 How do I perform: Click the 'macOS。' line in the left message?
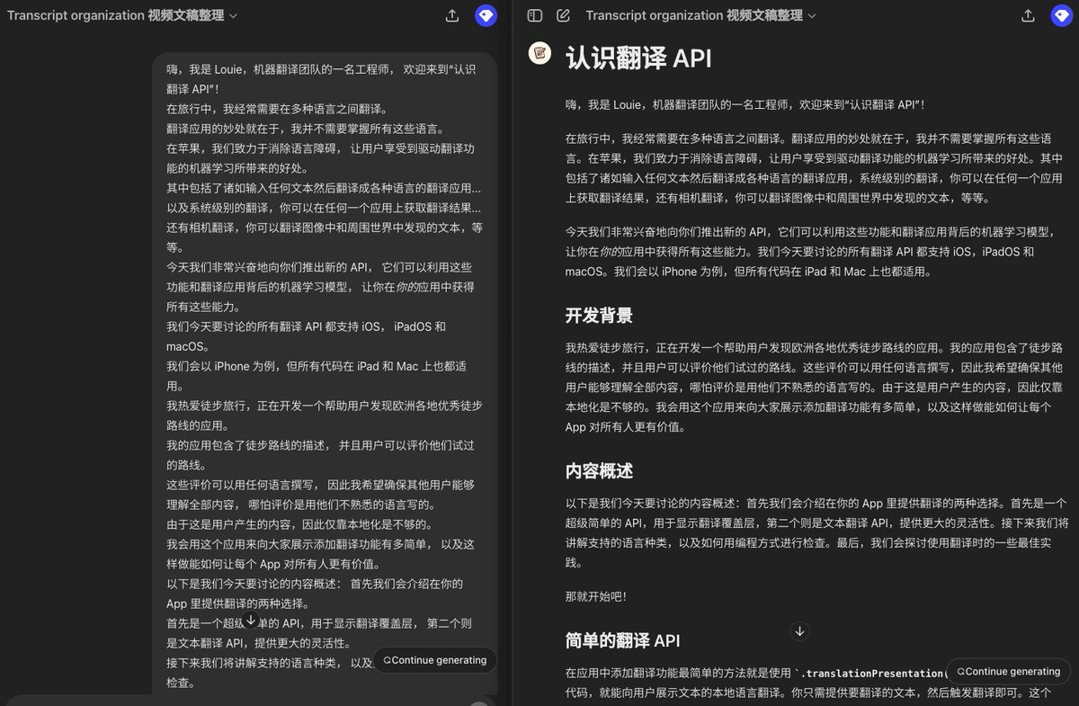click(188, 346)
